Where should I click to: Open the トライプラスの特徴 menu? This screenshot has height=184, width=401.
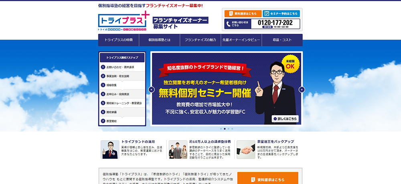[x=118, y=40]
